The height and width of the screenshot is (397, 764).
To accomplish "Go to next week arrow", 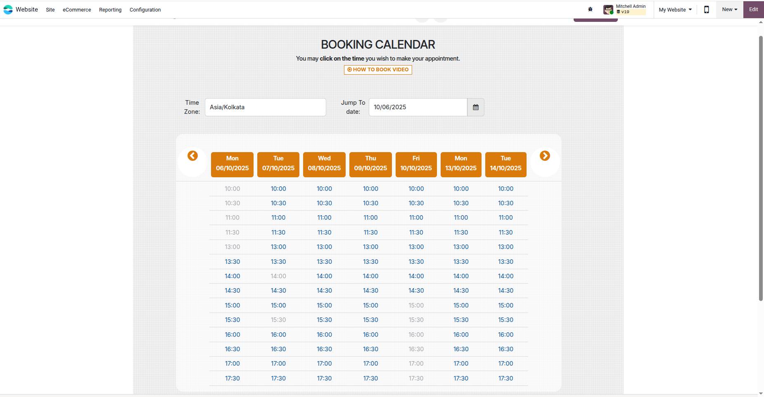I will [545, 156].
